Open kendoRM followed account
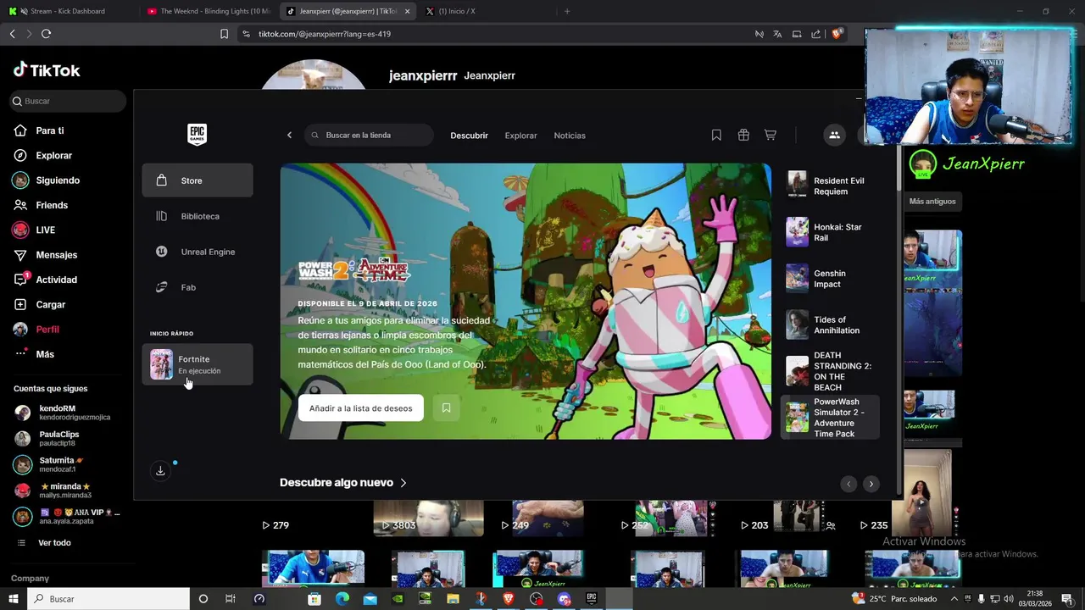 [63, 413]
